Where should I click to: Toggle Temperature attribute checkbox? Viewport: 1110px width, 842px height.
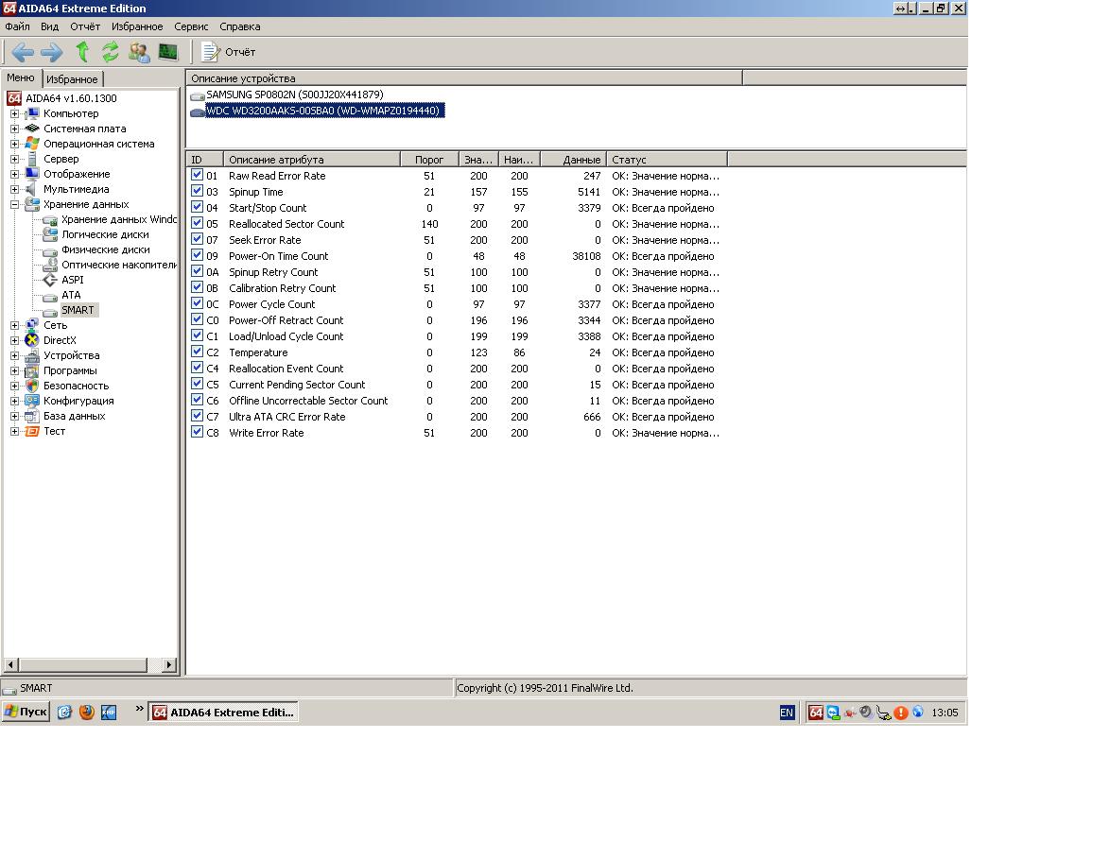point(198,352)
